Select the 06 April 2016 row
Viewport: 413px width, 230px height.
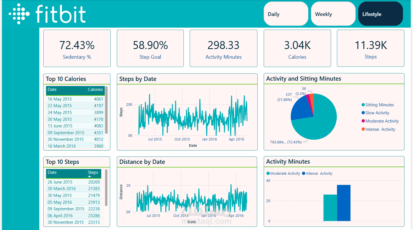(x=74, y=216)
